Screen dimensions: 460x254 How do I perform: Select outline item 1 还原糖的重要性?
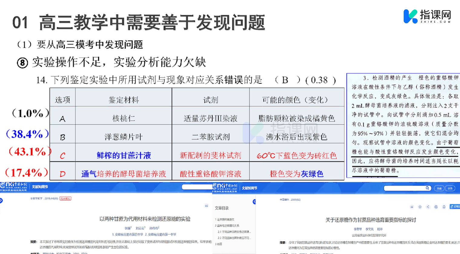(225, 220)
